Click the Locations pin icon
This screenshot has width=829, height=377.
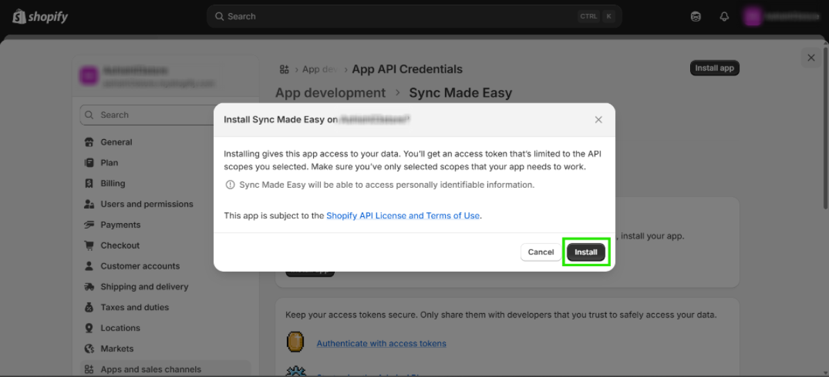tap(90, 328)
